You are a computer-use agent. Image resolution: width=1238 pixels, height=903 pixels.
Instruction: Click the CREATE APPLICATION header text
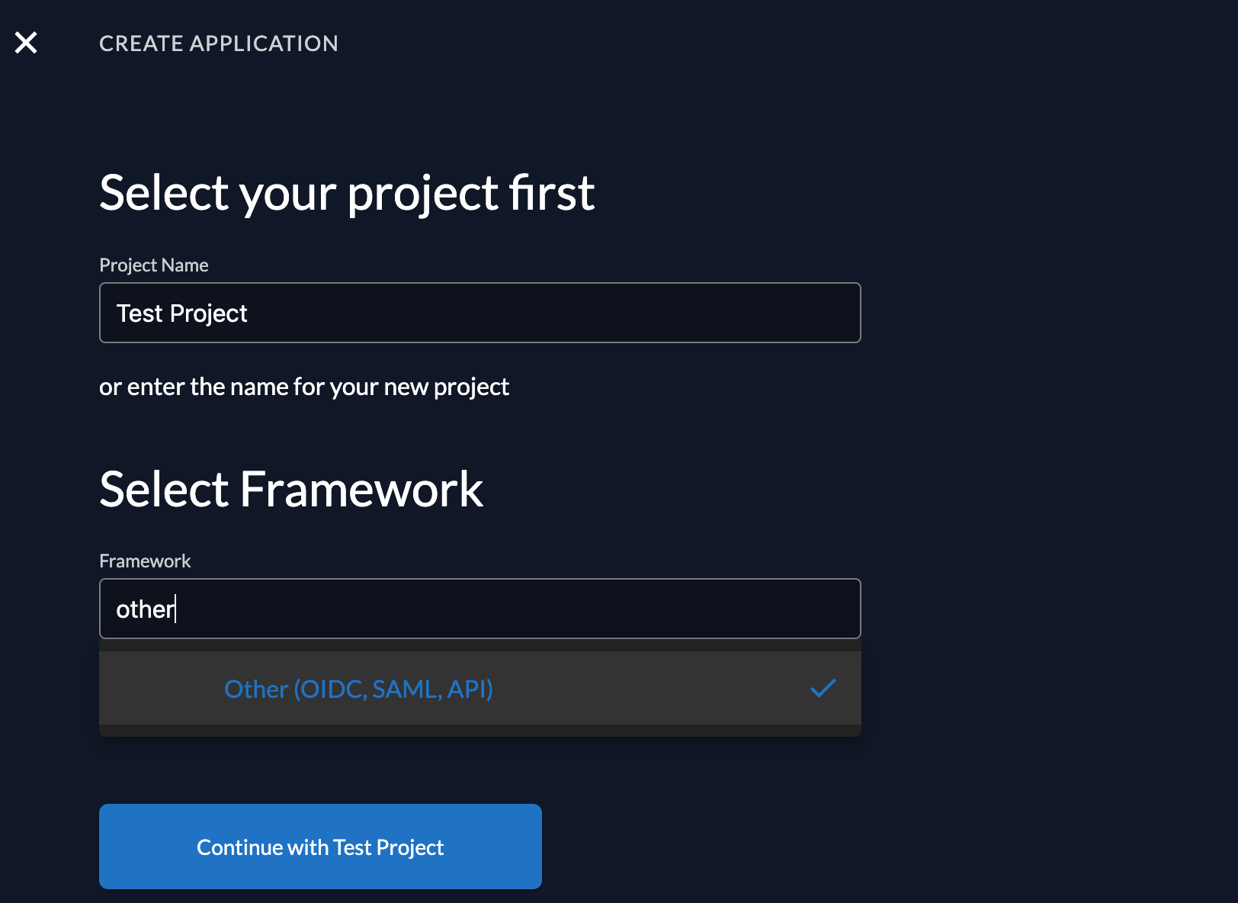click(219, 43)
